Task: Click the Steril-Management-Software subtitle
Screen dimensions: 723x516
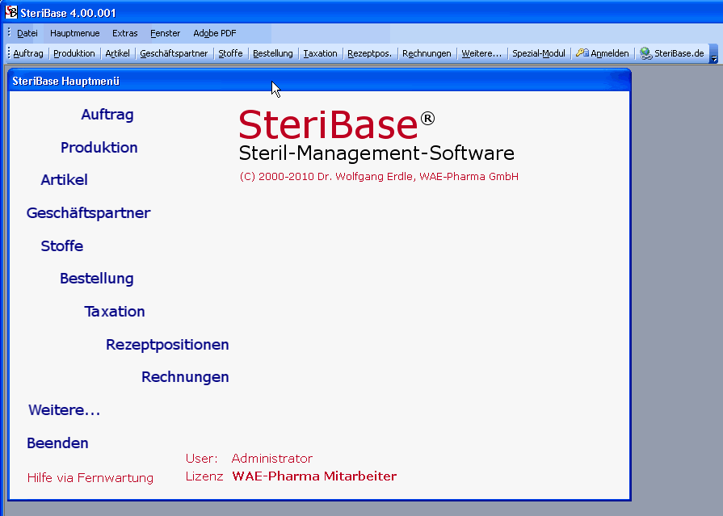Action: tap(376, 153)
